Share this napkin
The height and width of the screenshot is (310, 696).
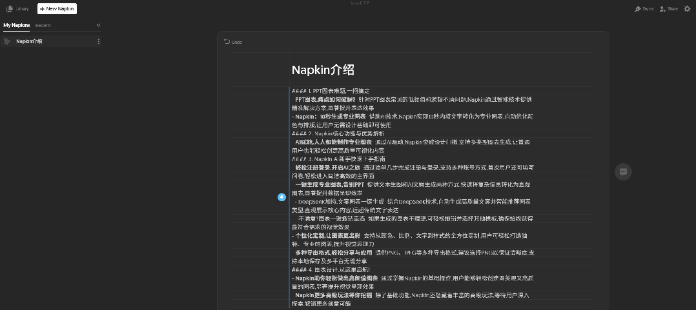[x=668, y=9]
